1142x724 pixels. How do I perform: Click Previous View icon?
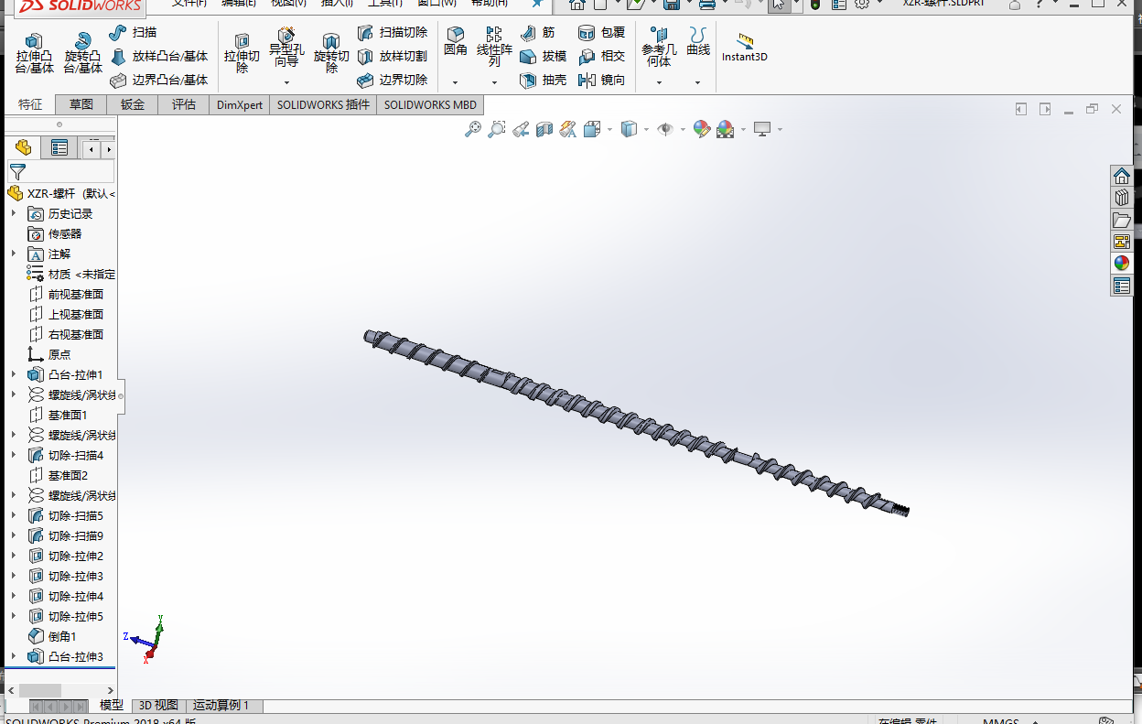521,129
